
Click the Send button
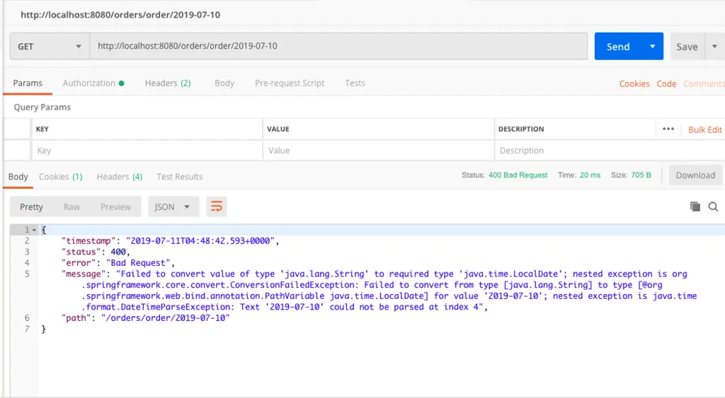[618, 46]
